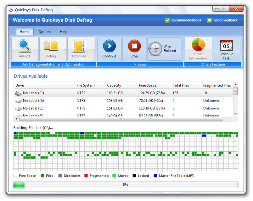
Task: Click the When Finished clock icon
Action: click(x=155, y=48)
